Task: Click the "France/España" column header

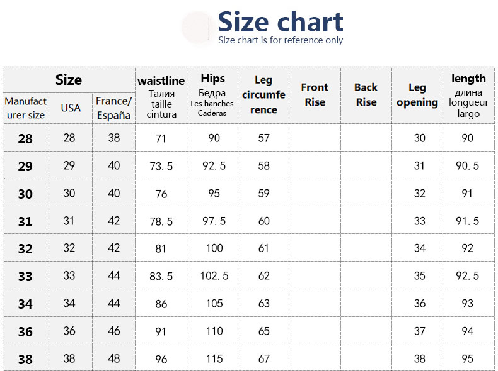Action: click(x=113, y=108)
